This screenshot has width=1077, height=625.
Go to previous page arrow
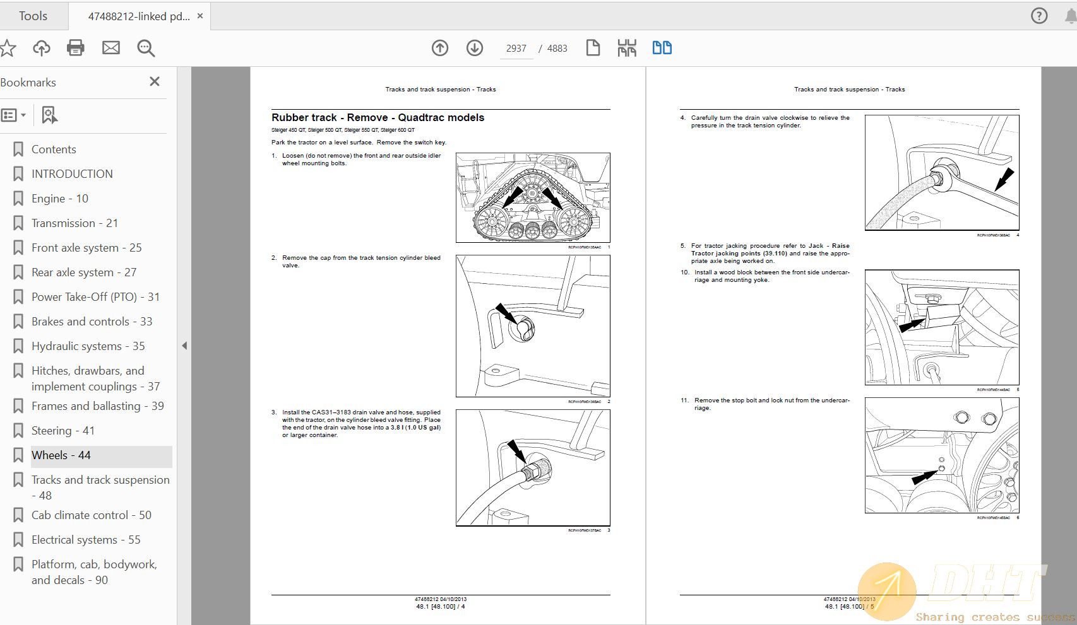(440, 48)
